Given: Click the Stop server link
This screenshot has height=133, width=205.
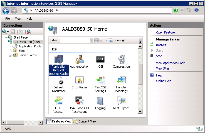Looking at the screenshot, I should [159, 56].
